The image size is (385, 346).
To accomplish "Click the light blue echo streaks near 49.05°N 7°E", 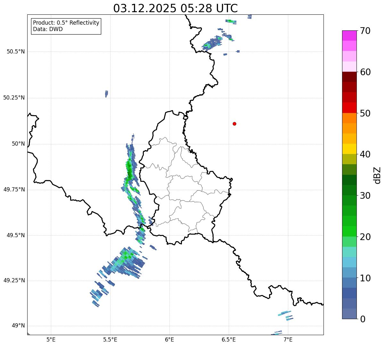I will tap(285, 315).
